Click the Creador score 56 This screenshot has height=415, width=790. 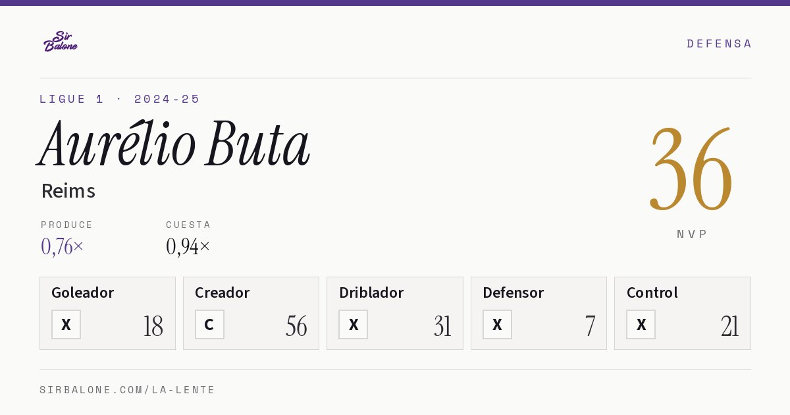coord(296,326)
